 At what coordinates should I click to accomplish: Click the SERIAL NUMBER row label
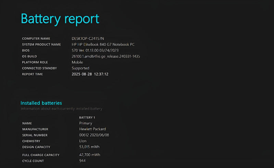tap(35, 135)
